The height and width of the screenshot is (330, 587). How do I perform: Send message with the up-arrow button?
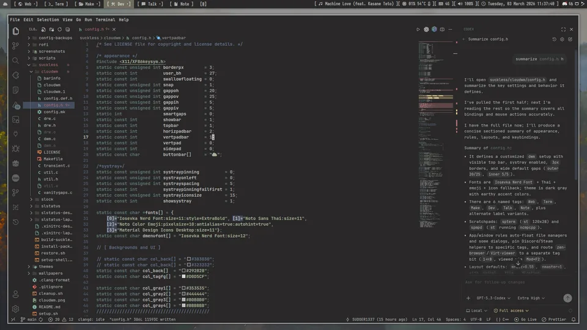(567, 298)
